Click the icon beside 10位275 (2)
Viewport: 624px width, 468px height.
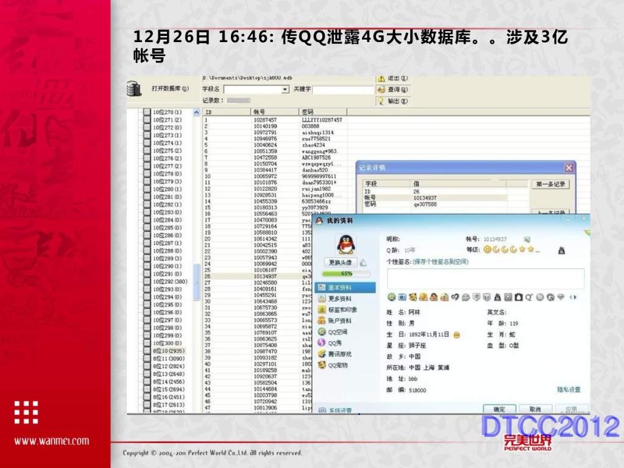point(147,151)
